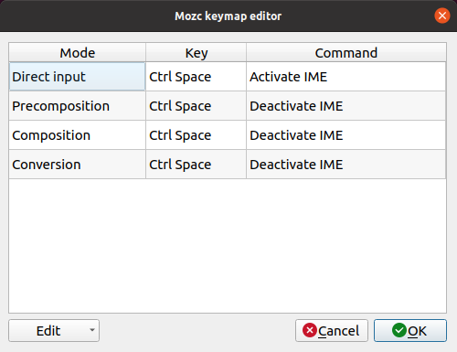Select Ctrl Space key in Direct input row
The width and height of the screenshot is (457, 352).
click(x=196, y=77)
